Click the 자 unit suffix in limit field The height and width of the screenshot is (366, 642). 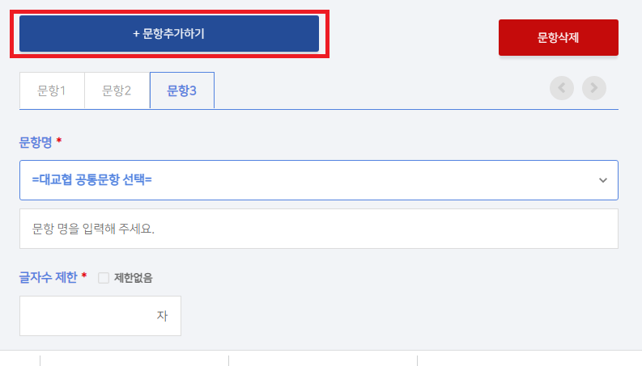(162, 316)
